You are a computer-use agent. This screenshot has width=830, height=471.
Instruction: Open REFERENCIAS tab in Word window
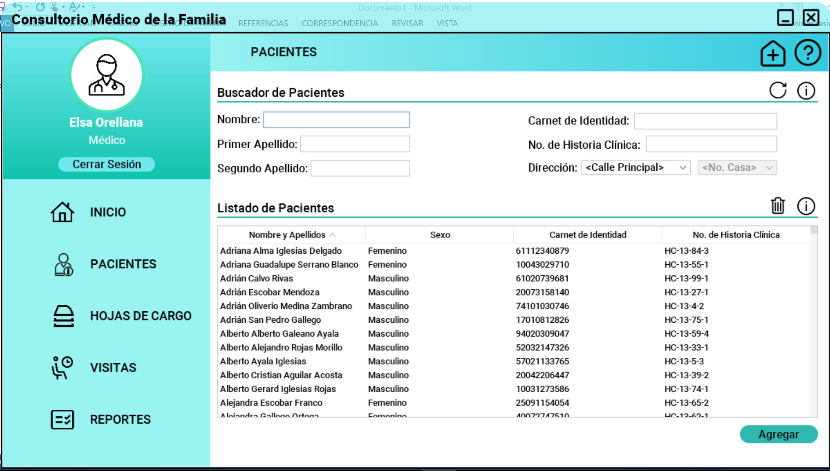263,23
